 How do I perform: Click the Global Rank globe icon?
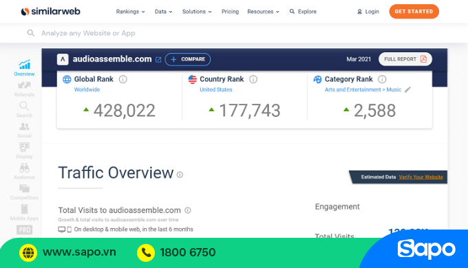point(67,79)
